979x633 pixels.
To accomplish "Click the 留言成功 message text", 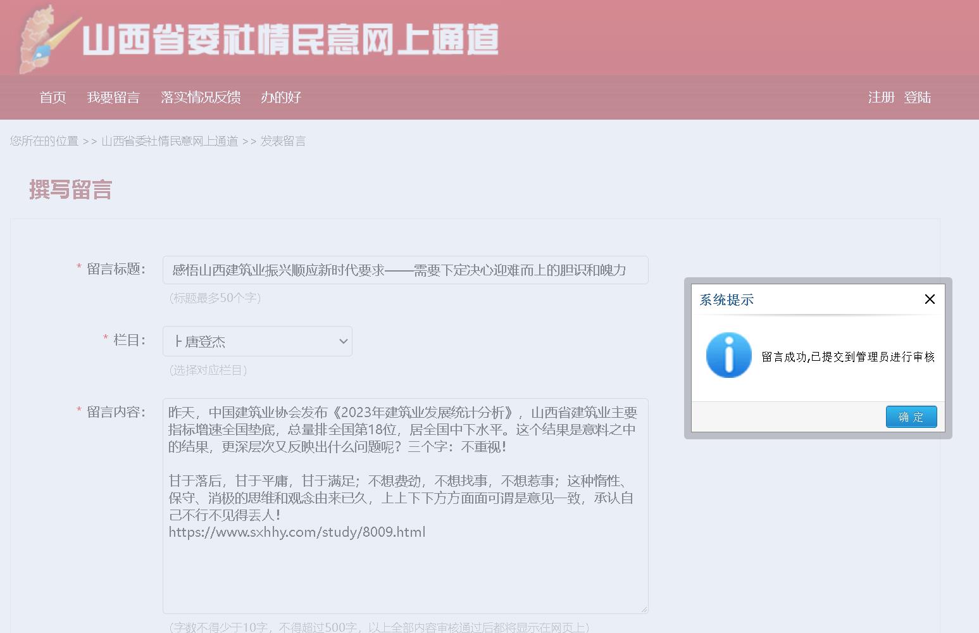I will point(848,357).
